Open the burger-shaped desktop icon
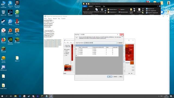 pyautogui.click(x=3, y=59)
